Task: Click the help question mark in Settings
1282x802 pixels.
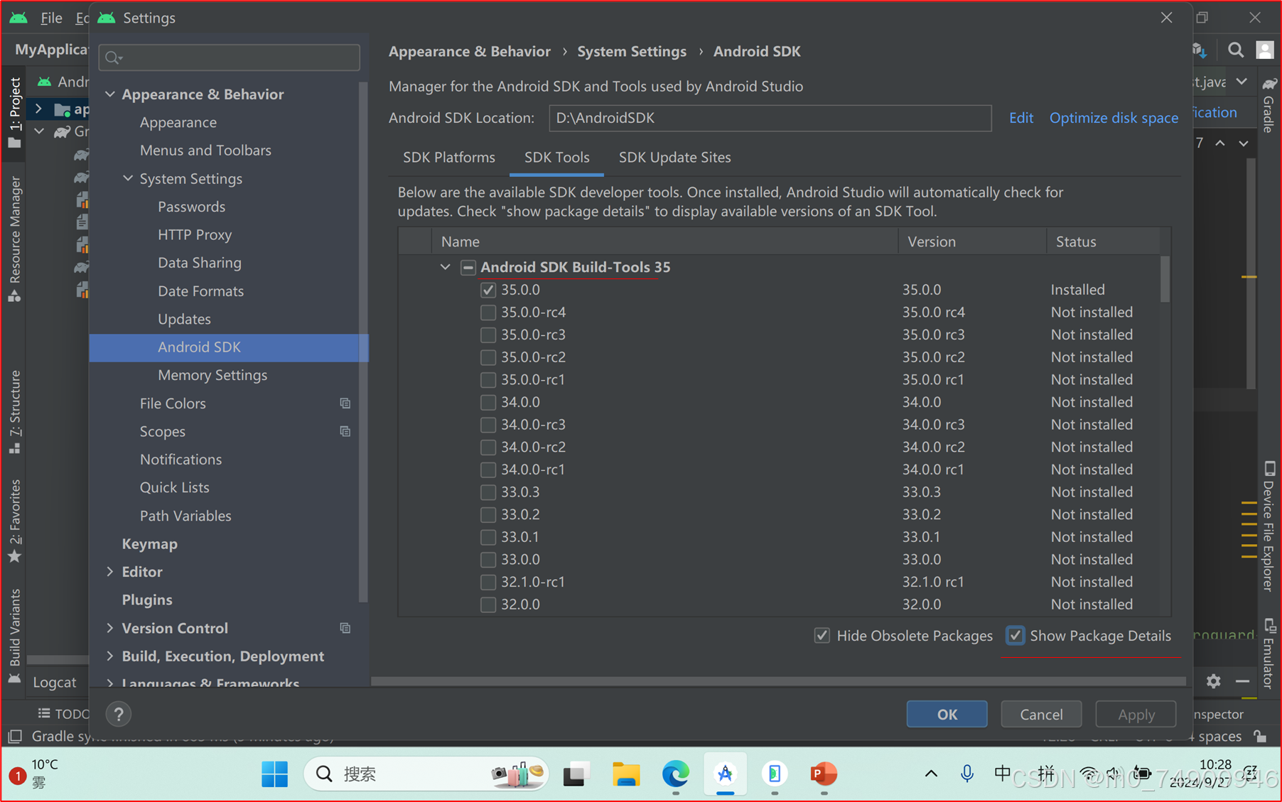Action: [x=118, y=713]
